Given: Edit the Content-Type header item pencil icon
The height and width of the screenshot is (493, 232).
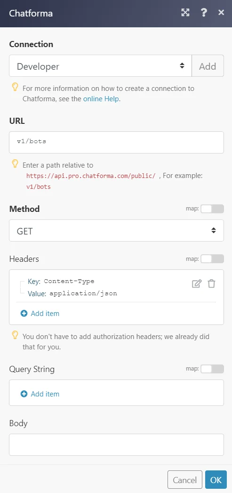Looking at the screenshot, I should point(197,283).
